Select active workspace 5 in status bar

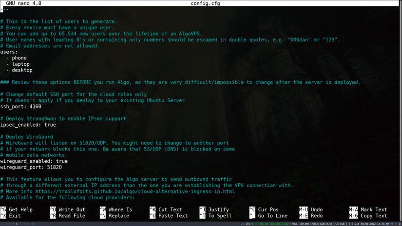(17, 224)
